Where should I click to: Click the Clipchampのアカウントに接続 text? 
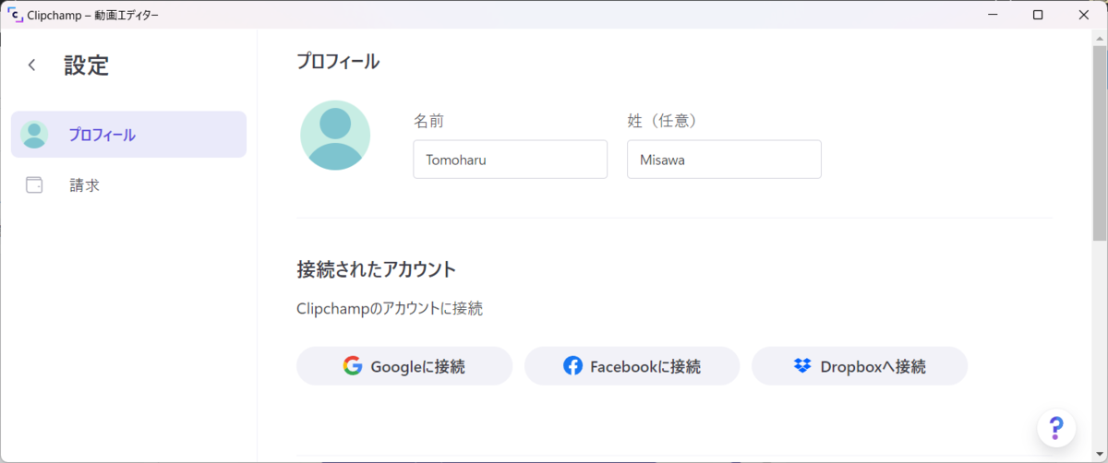point(390,309)
